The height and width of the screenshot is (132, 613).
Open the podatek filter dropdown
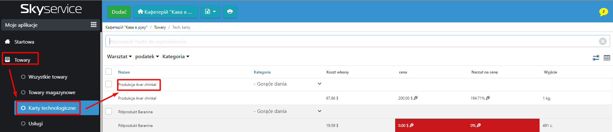147,57
